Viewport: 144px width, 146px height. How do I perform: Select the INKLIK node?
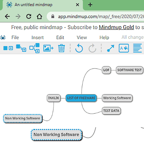[53, 98]
